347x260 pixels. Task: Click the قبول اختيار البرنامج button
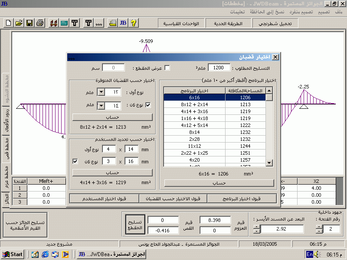coord(242,198)
